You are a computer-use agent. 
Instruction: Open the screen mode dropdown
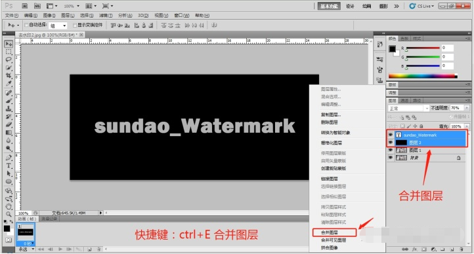[108, 6]
